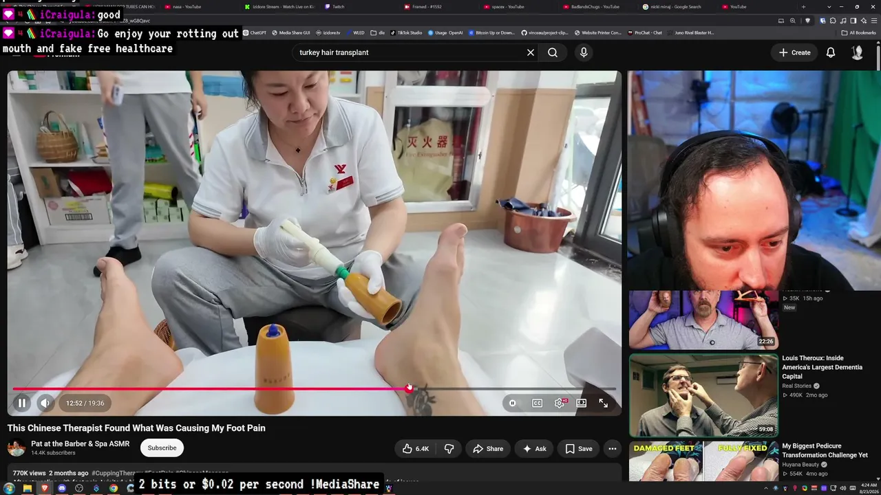Subscribe to Pat at the Barber & Spa ASMR
Image resolution: width=881 pixels, height=495 pixels.
(162, 448)
